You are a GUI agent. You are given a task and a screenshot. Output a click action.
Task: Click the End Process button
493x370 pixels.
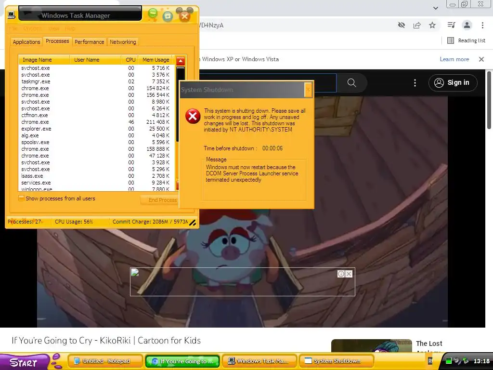(160, 200)
